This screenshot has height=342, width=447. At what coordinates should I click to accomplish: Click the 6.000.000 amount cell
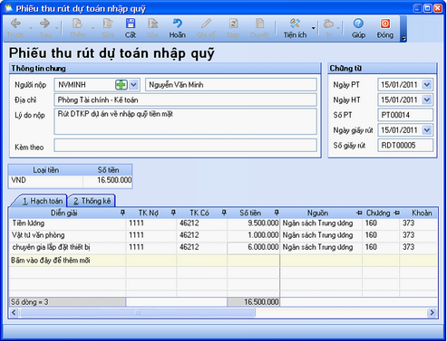253,247
